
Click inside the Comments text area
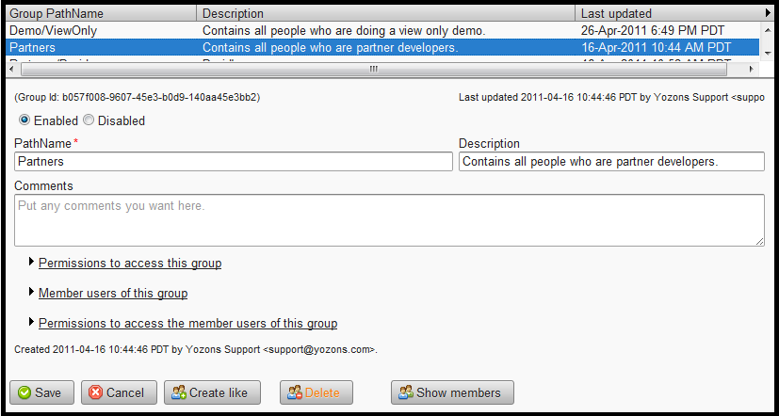coord(389,220)
